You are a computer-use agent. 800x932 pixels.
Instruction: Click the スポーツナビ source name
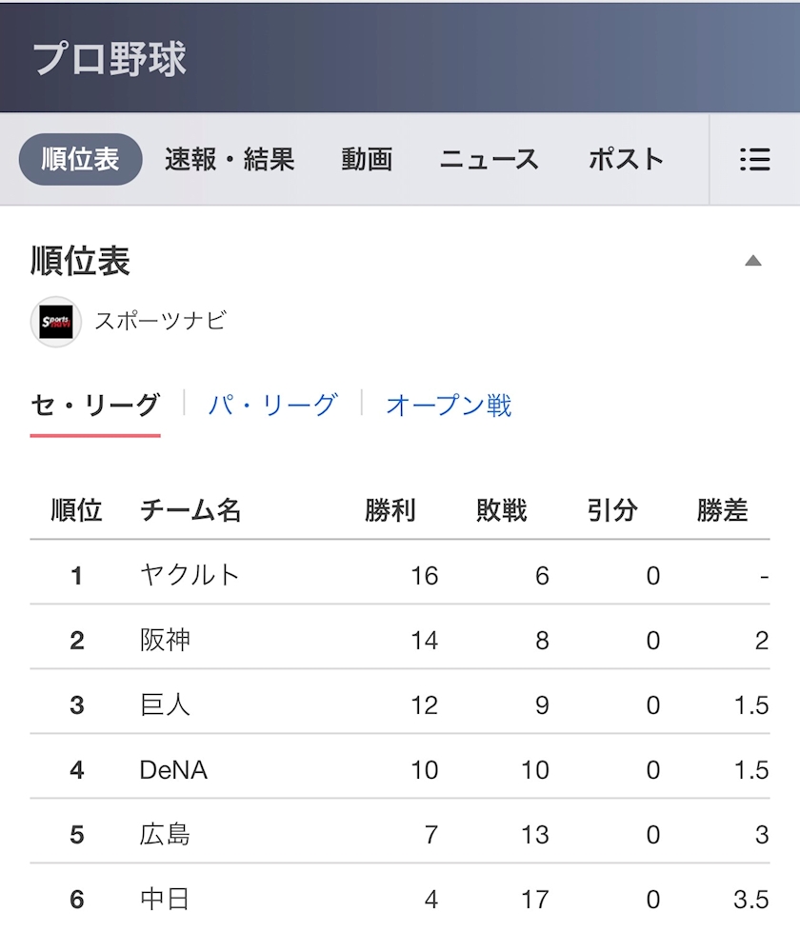(x=160, y=321)
